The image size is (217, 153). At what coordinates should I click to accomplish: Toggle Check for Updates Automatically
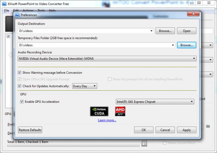tap(19, 86)
